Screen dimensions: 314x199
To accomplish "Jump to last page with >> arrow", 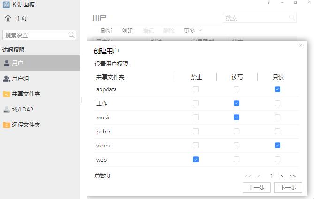I will coord(292,176).
